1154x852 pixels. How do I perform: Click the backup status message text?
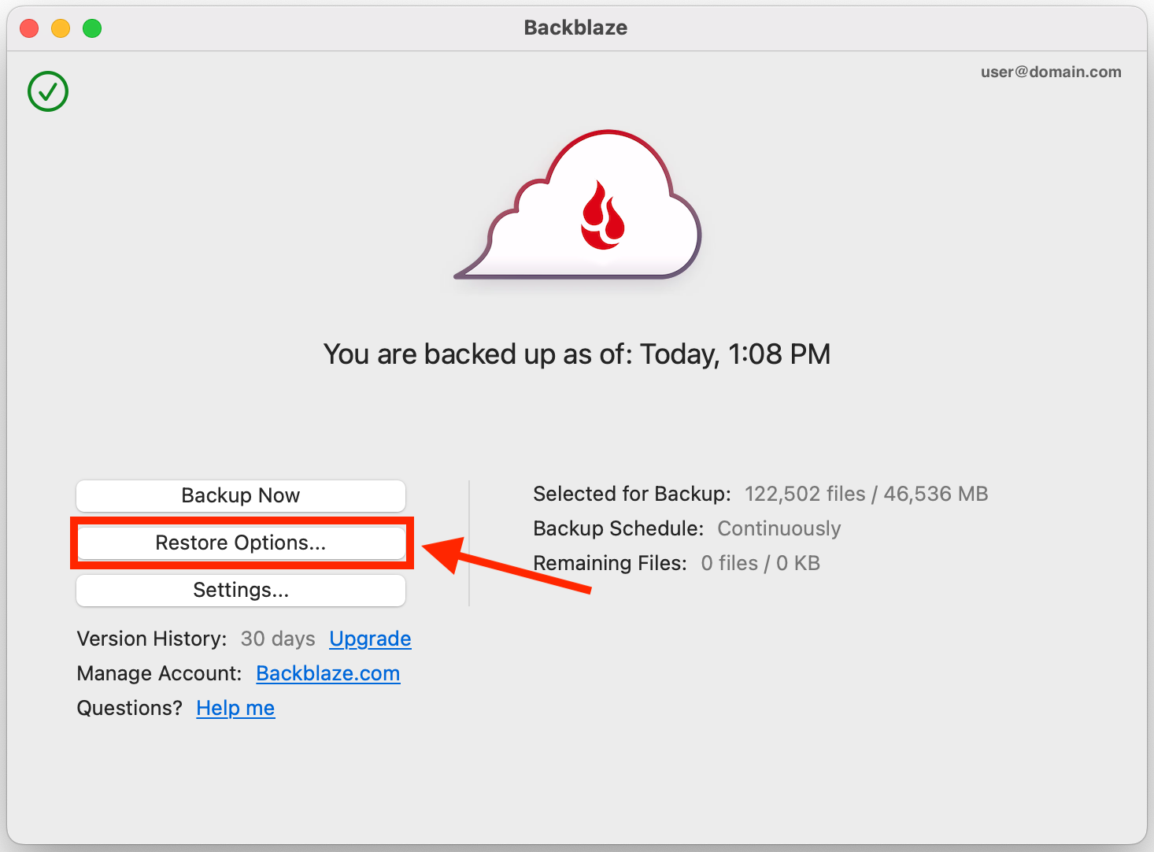click(x=577, y=354)
